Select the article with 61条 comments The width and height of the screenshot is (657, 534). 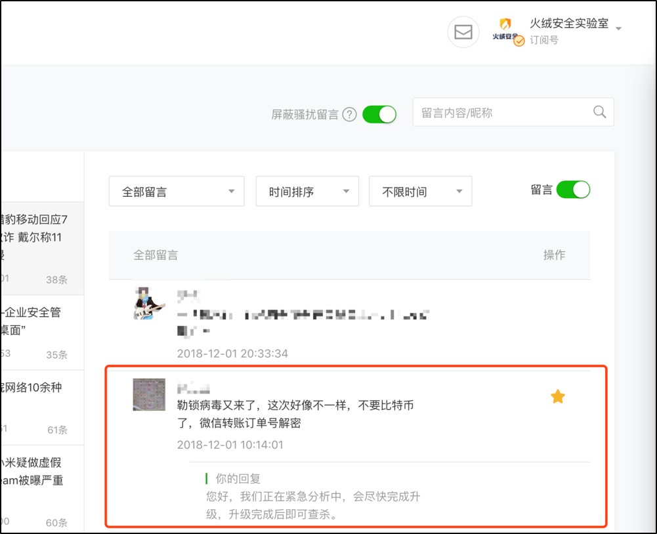click(39, 407)
